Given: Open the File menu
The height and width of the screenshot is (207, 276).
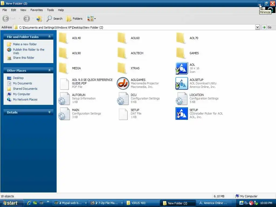Looking at the screenshot, I should pyautogui.click(x=5, y=10).
